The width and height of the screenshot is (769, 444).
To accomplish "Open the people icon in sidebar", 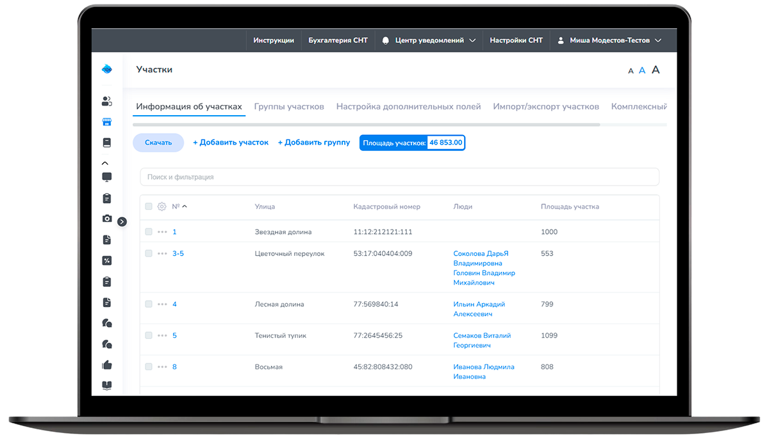I will tap(107, 101).
